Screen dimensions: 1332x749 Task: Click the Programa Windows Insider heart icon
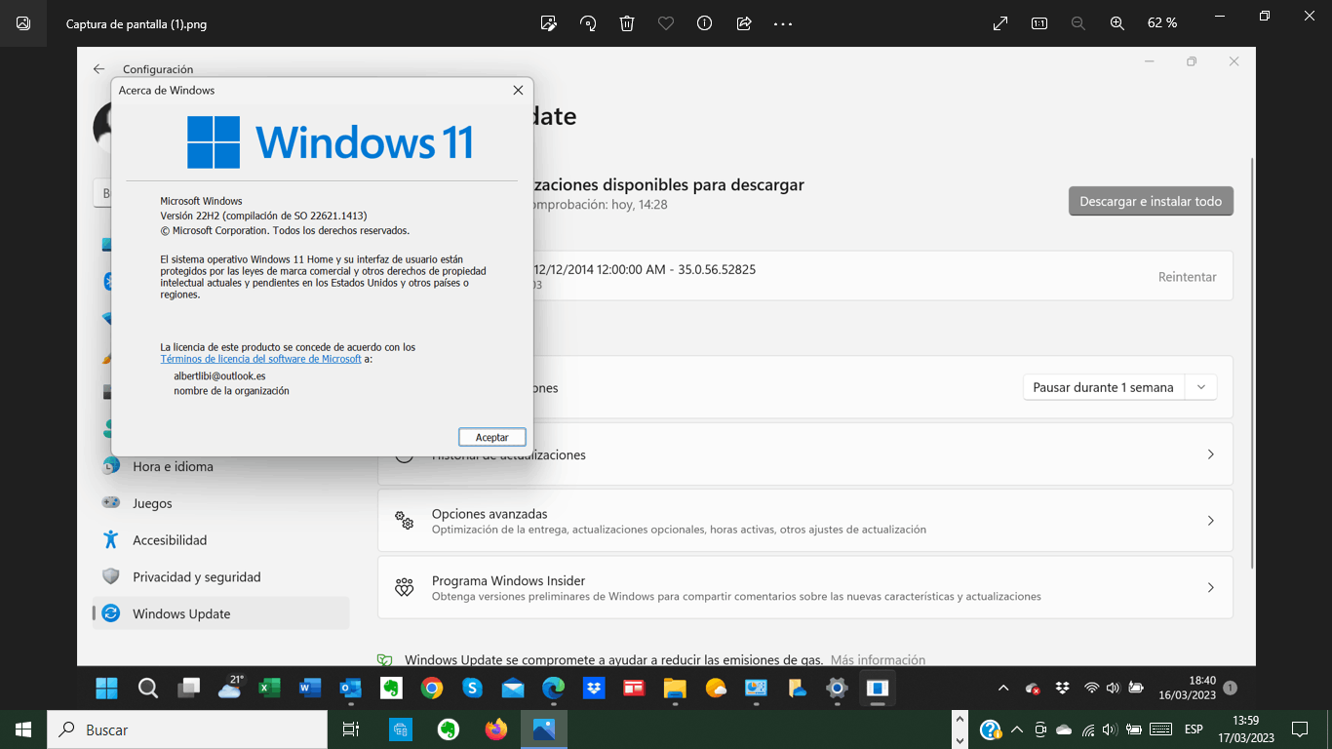tap(404, 587)
